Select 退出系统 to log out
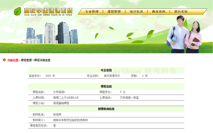 click(181, 12)
